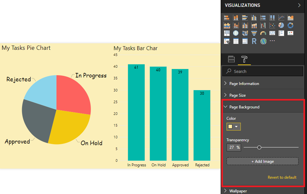This screenshot has height=194, width=307.
Task: Select the gauge visualization
Action: click(263, 33)
